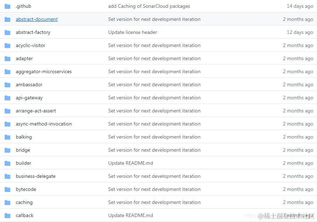Click the folder icon beside api-gateway

click(7, 98)
